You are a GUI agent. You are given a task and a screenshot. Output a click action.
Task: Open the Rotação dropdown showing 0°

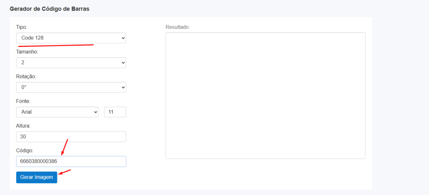(x=70, y=87)
